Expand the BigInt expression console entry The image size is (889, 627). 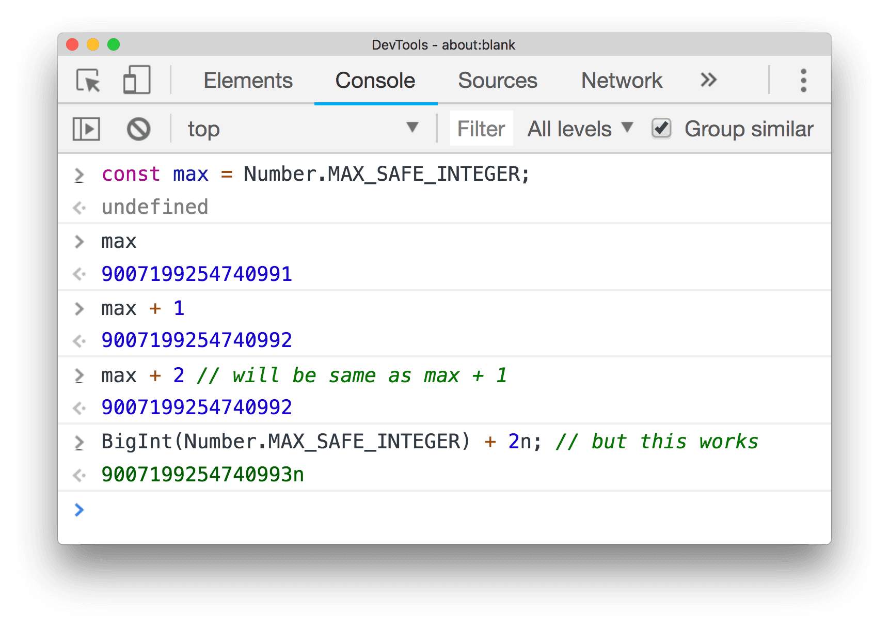tap(79, 442)
